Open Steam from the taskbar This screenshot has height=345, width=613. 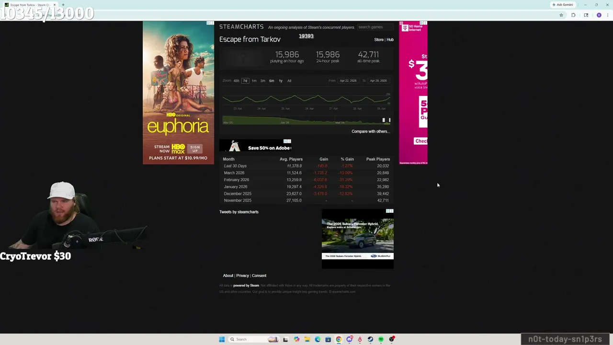[370, 339]
